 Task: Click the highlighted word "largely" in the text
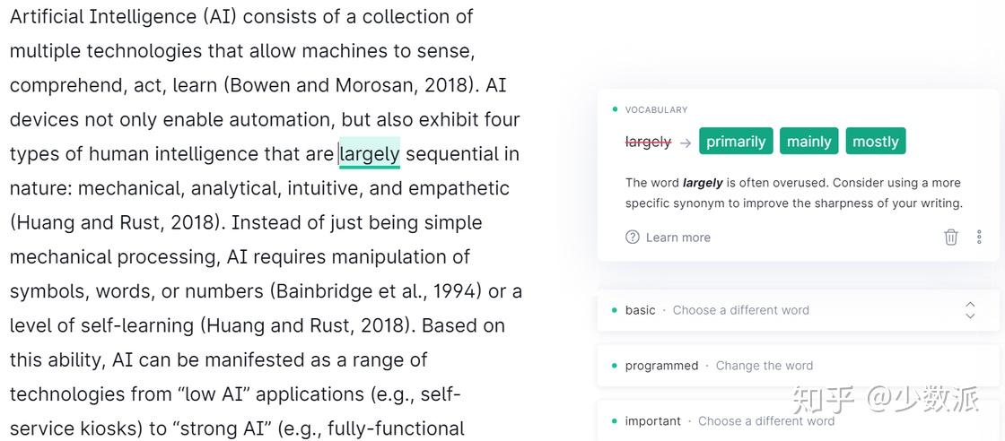coord(370,154)
